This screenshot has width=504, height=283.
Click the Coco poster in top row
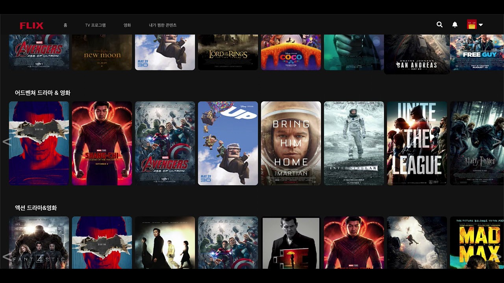point(291,52)
